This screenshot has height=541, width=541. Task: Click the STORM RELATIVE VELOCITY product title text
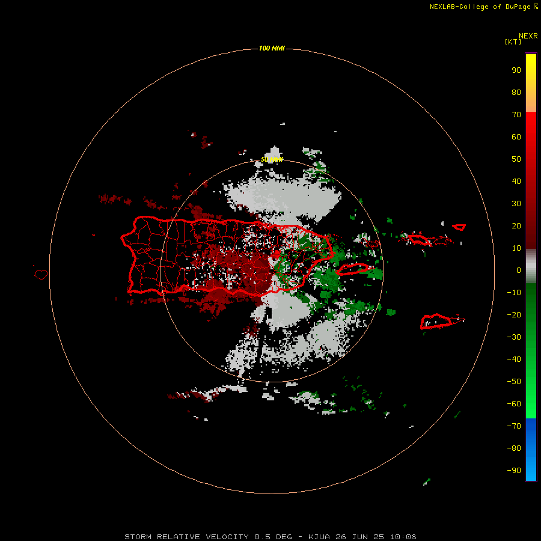click(186, 537)
